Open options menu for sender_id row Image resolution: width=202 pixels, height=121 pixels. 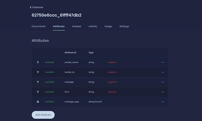[163, 72]
